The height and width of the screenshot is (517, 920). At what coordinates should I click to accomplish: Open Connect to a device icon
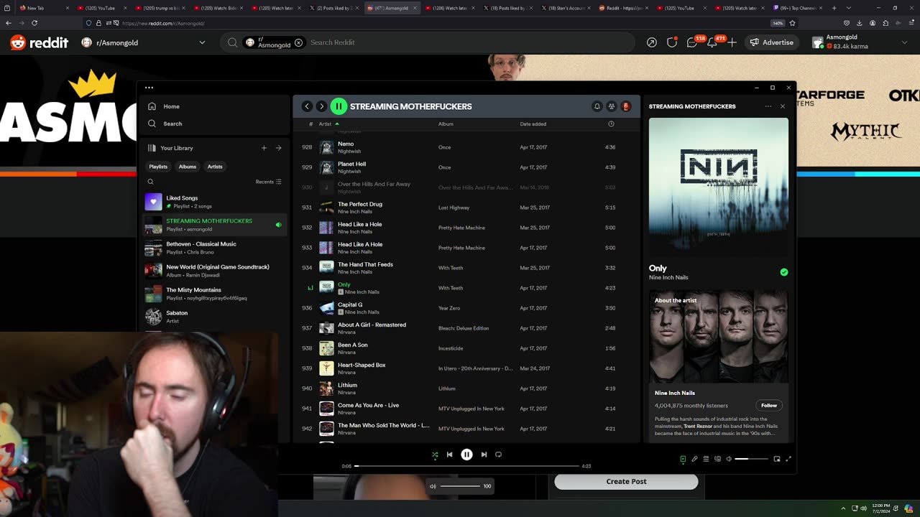point(717,459)
